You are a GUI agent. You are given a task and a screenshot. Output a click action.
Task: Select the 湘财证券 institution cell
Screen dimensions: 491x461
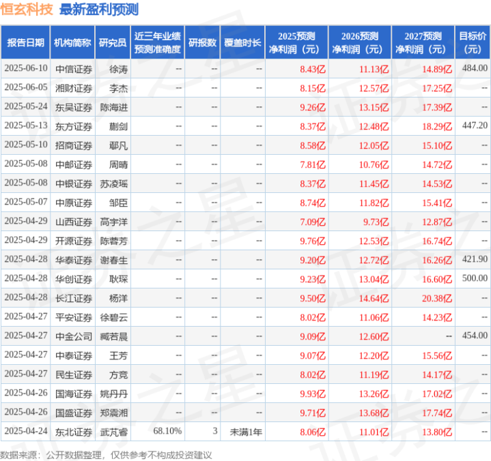coord(74,88)
